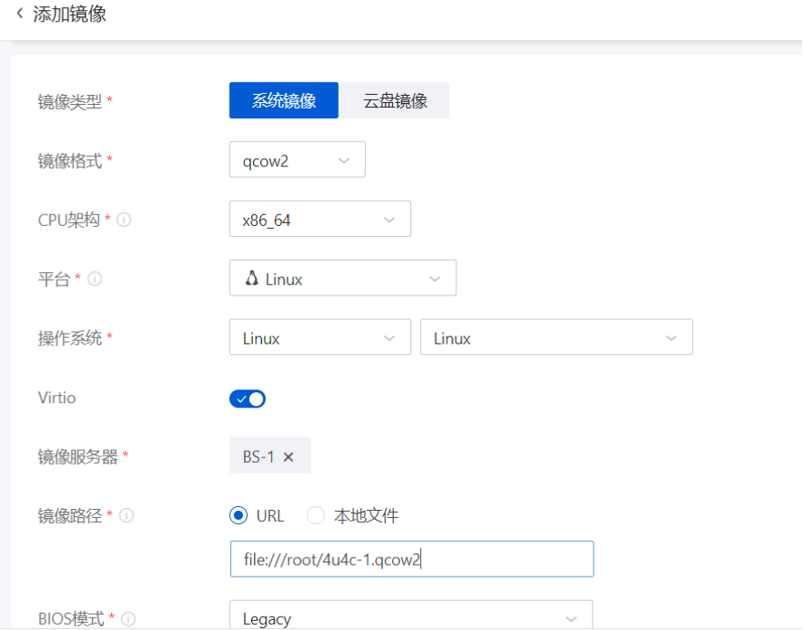Screen dimensions: 805x630
Task: Switch to the 云盘镜像 tab
Action: 395,101
